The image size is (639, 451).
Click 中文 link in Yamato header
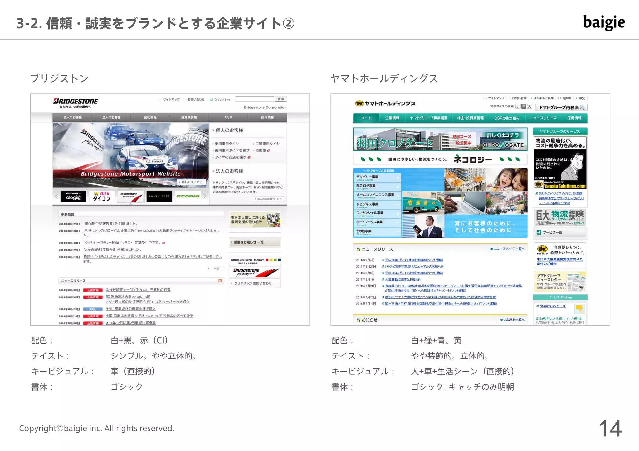(582, 98)
